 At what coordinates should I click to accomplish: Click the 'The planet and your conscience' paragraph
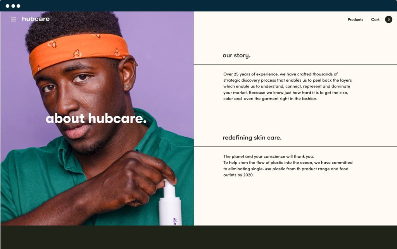pyautogui.click(x=288, y=166)
